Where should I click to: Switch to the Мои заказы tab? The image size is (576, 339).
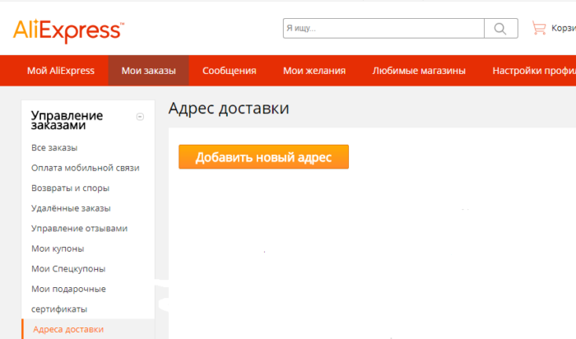click(148, 71)
